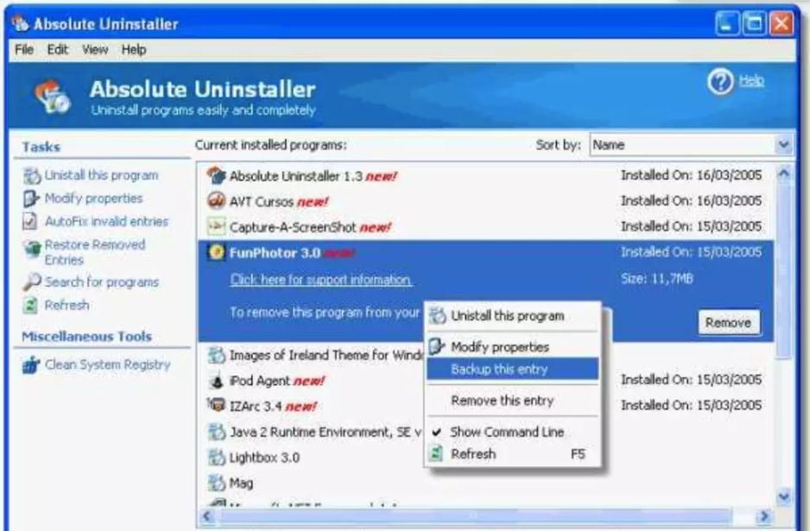Click the support information link
Viewport: 810px width, 531px height.
click(x=320, y=280)
